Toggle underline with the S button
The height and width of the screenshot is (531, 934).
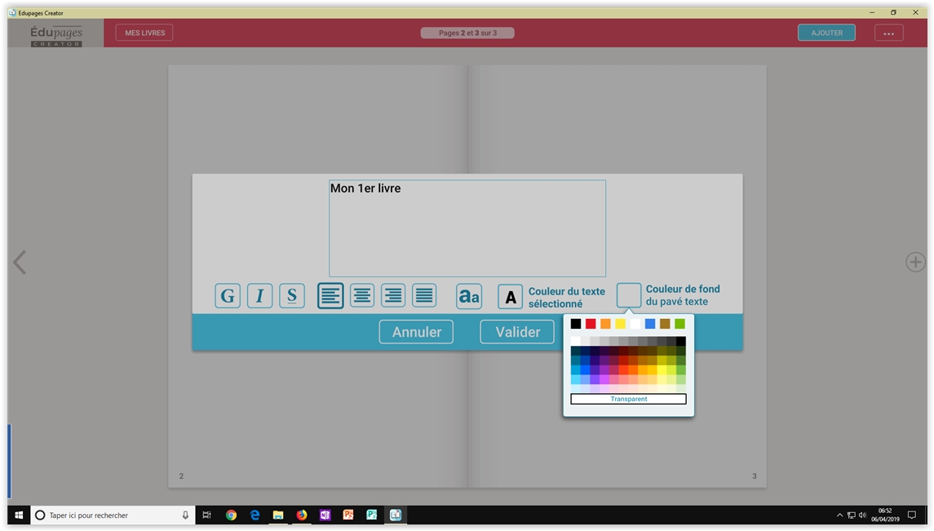pos(292,296)
